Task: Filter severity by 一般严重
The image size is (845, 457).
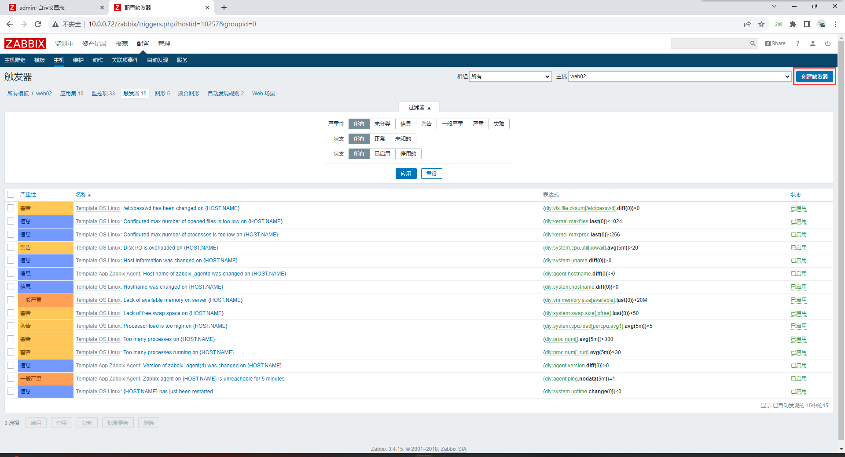Action: click(452, 124)
